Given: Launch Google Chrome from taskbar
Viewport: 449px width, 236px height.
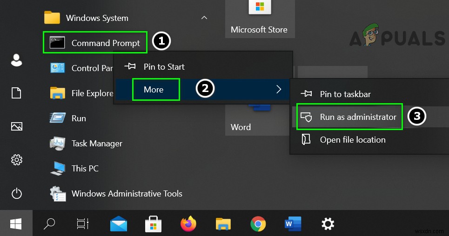Looking at the screenshot, I should pyautogui.click(x=258, y=224).
